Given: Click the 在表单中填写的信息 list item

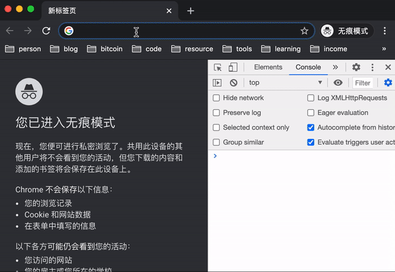Looking at the screenshot, I should tap(60, 226).
